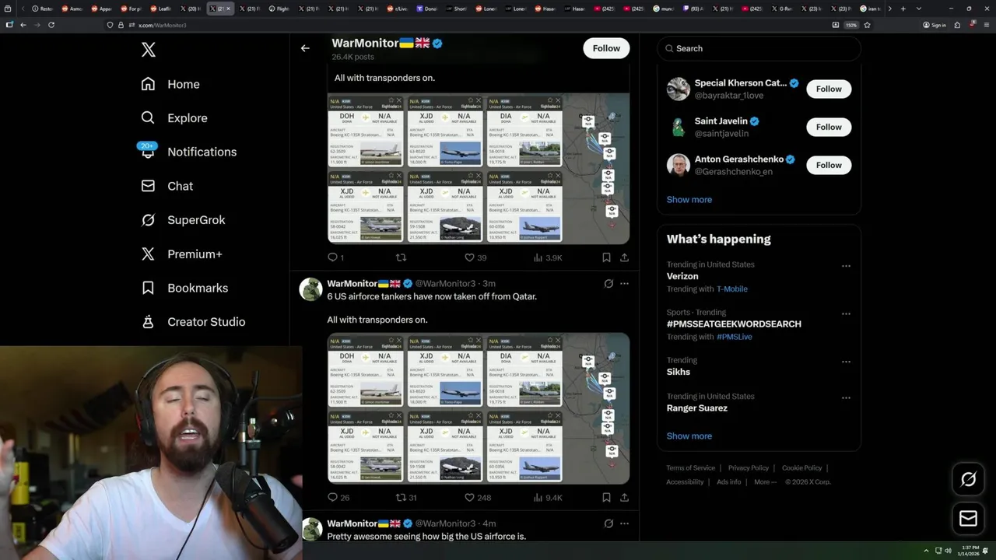Click back arrow beside WarMonitor header
This screenshot has width=996, height=560.
point(305,48)
